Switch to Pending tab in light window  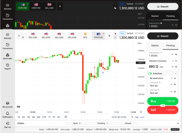pos(170,46)
